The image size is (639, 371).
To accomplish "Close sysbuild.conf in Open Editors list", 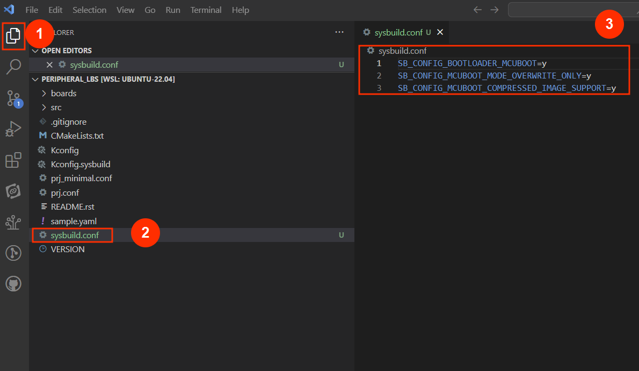I will point(49,65).
